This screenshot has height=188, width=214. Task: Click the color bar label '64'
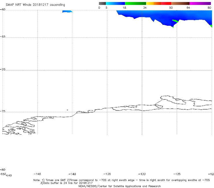coord(188,8)
